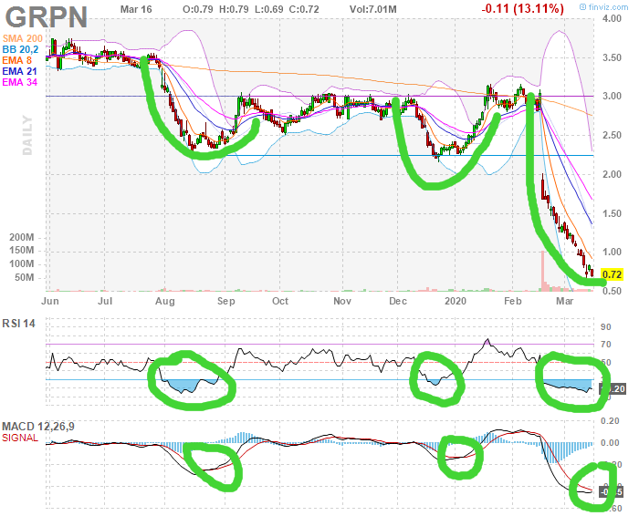
Task: Click the 'Feb' month label on time axis
Action: coord(513,301)
